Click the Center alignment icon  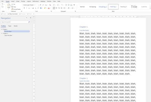[56, 8]
